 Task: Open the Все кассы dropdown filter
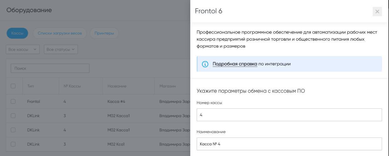pos(23,49)
